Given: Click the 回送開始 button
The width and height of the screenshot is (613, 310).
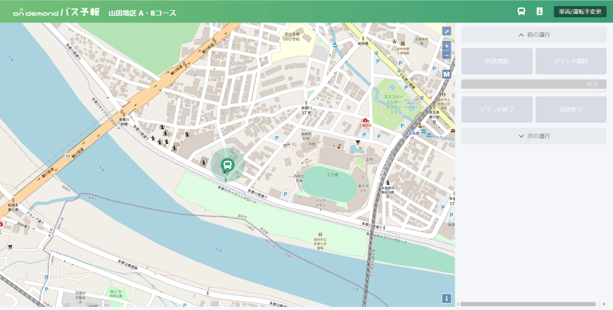Looking at the screenshot, I should (497, 61).
